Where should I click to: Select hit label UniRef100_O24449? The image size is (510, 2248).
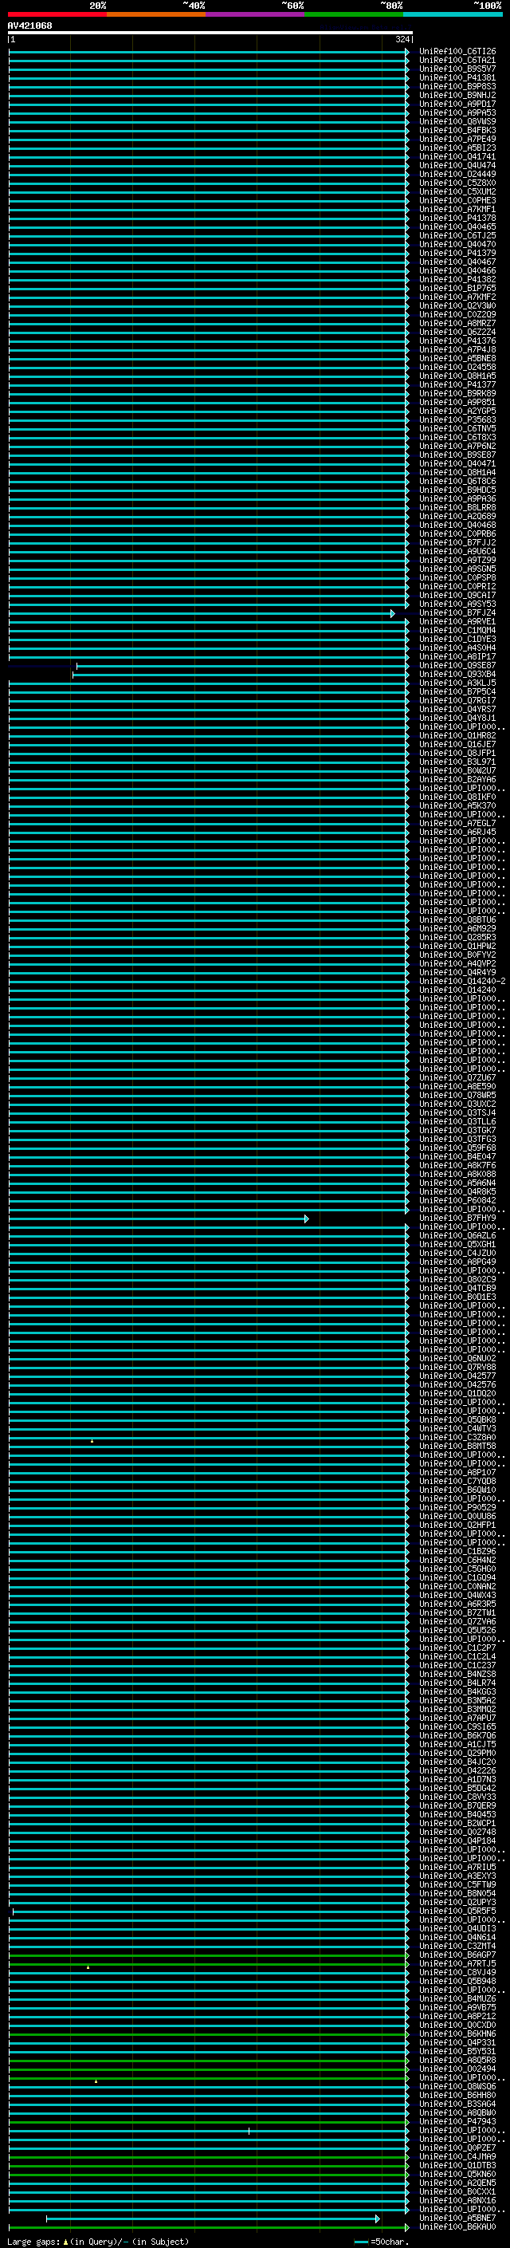click(457, 175)
